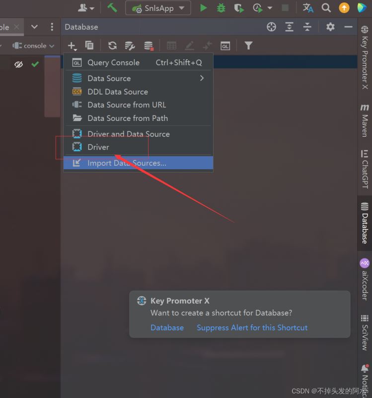Open the Maven side tab
The width and height of the screenshot is (372, 398).
[x=365, y=120]
